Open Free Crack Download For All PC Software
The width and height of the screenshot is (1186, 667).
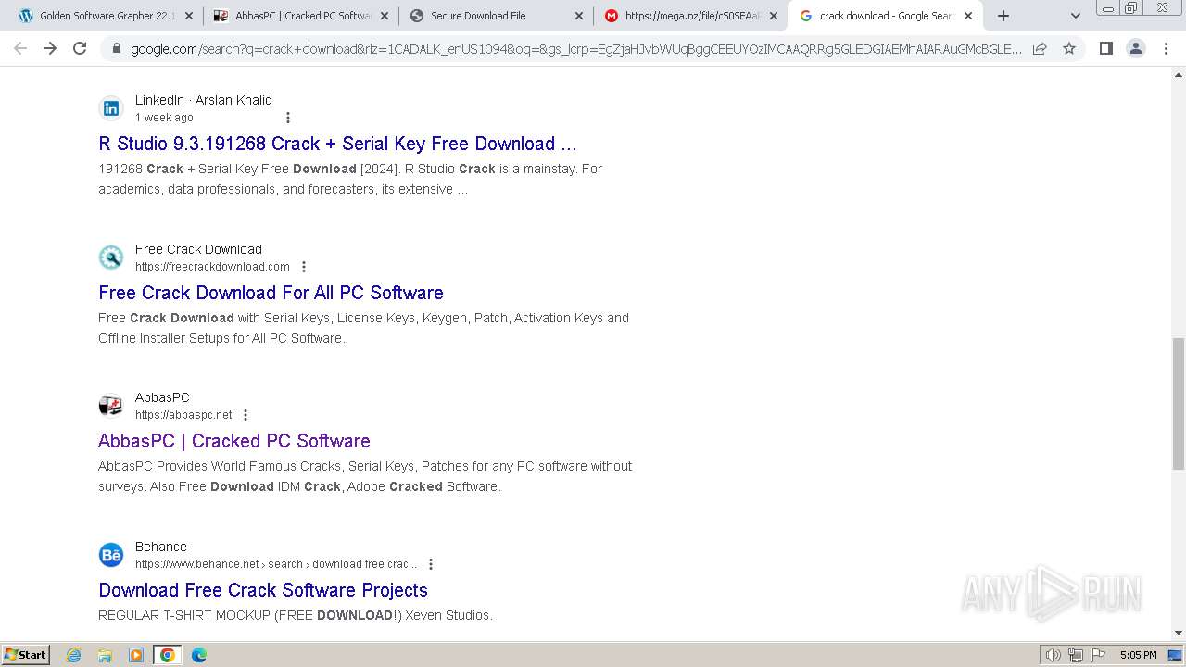(x=271, y=293)
